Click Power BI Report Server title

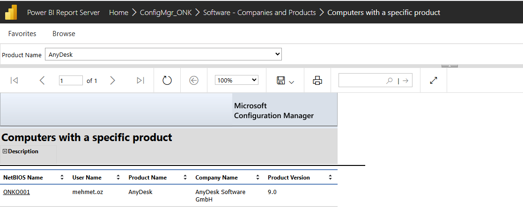click(x=63, y=13)
